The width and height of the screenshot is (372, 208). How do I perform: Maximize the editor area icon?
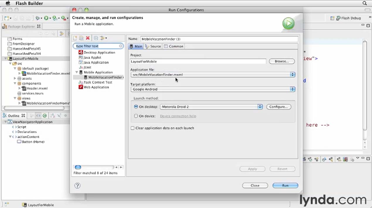click(x=368, y=26)
